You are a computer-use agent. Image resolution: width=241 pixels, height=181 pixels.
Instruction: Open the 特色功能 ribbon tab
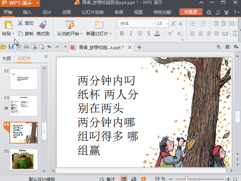(162, 12)
